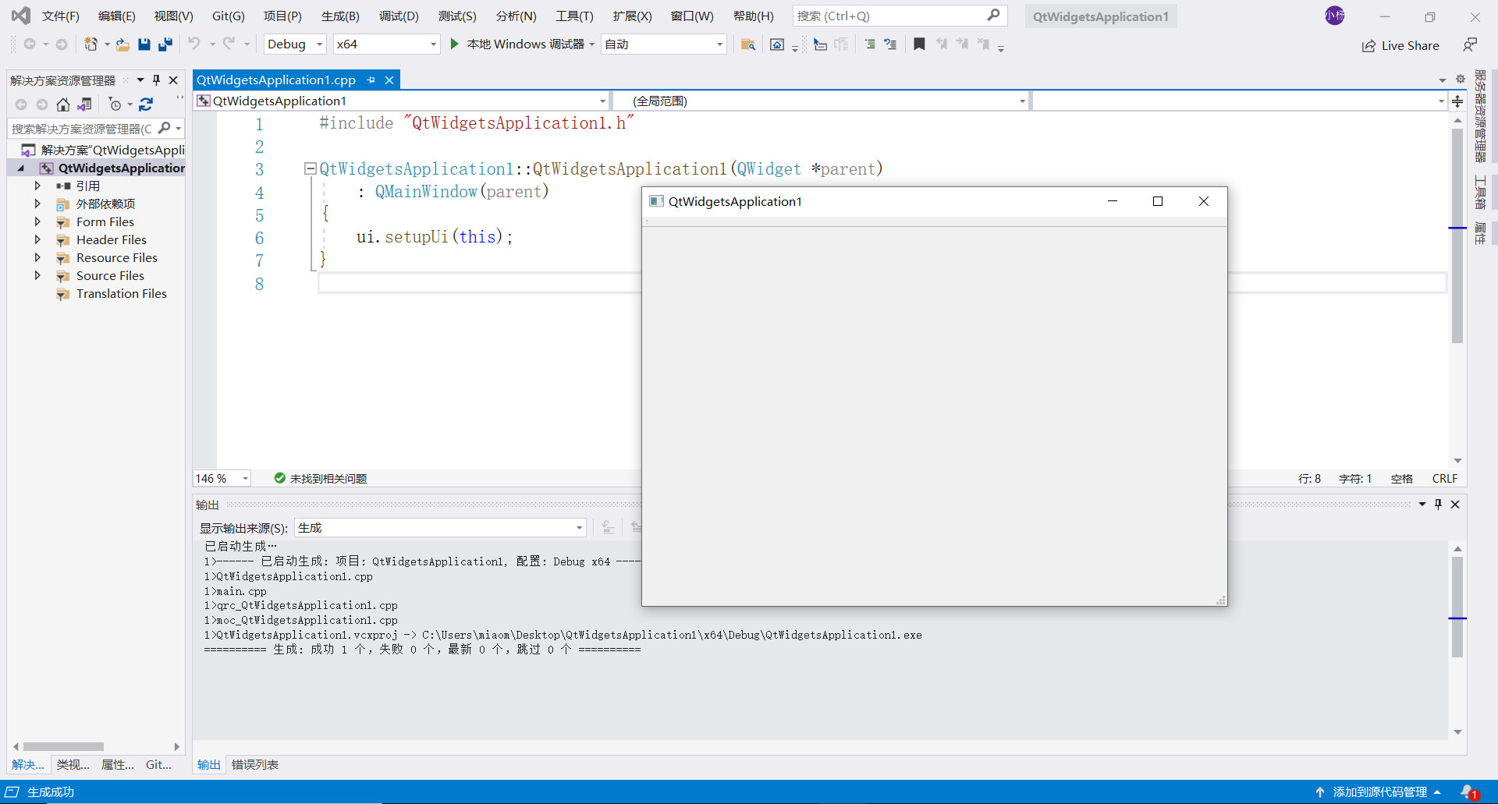Toggle bookmark with the bookmark icon
The width and height of the screenshot is (1498, 804).
[x=919, y=44]
